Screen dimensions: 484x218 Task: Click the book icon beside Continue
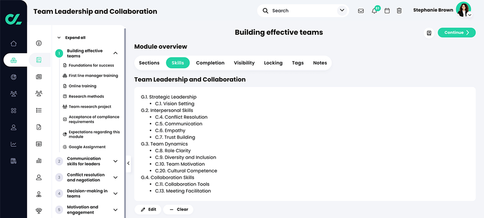coord(429,33)
